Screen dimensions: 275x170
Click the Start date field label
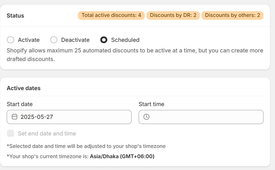coord(19,104)
